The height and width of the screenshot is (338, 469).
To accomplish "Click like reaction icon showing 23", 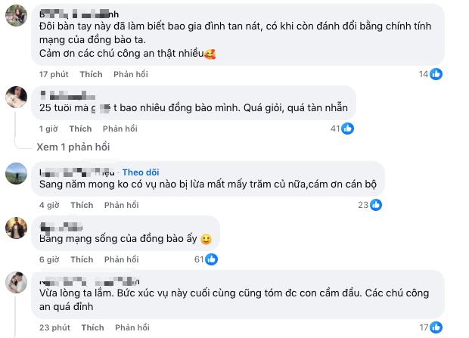I will 374,205.
